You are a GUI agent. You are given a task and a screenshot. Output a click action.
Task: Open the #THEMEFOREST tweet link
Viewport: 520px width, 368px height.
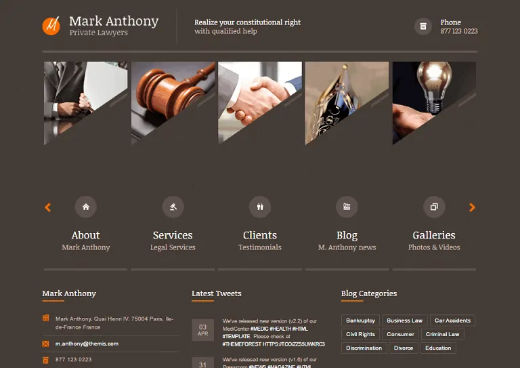coord(242,344)
